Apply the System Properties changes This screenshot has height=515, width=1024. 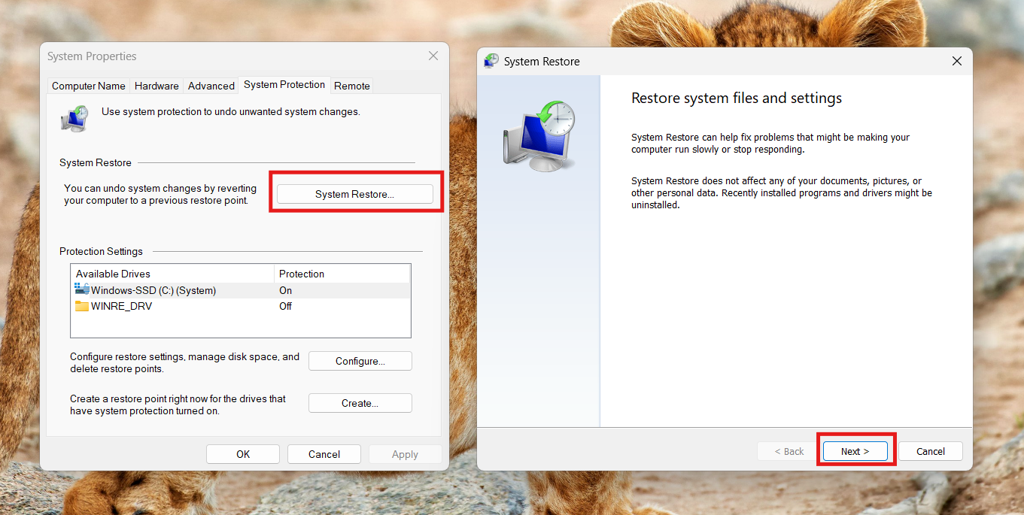click(405, 453)
